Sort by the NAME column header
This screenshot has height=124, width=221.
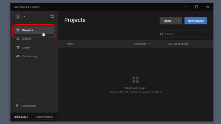click(x=70, y=44)
